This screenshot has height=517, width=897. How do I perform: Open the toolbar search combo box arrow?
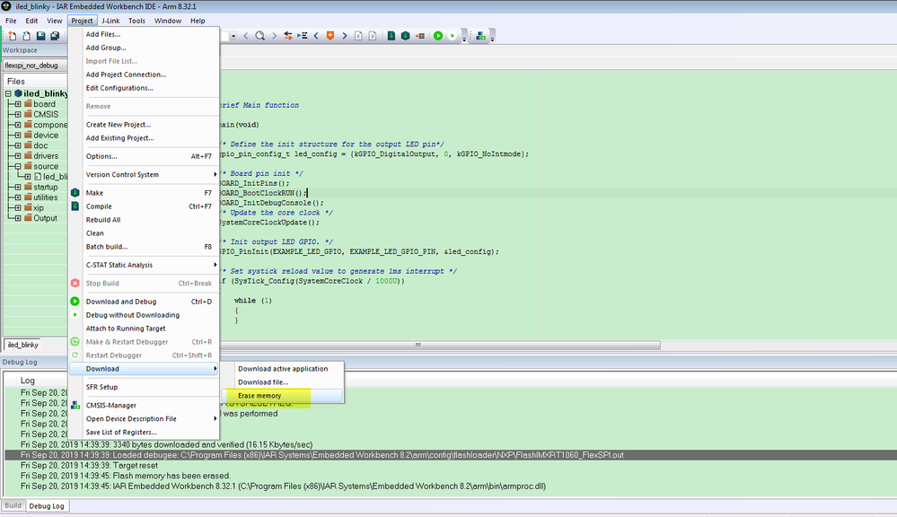233,36
